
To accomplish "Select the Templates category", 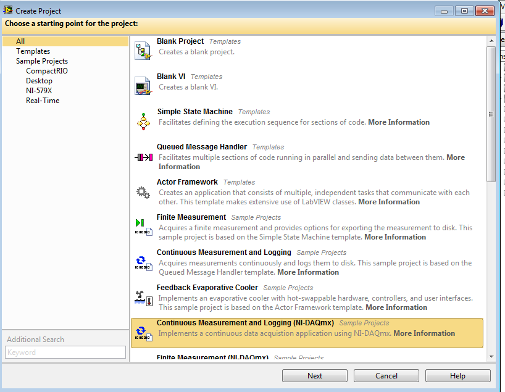I will 33,51.
